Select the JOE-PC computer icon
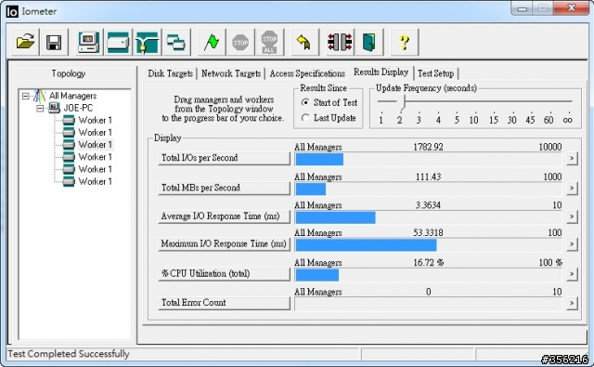The height and width of the screenshot is (367, 594). [54, 108]
